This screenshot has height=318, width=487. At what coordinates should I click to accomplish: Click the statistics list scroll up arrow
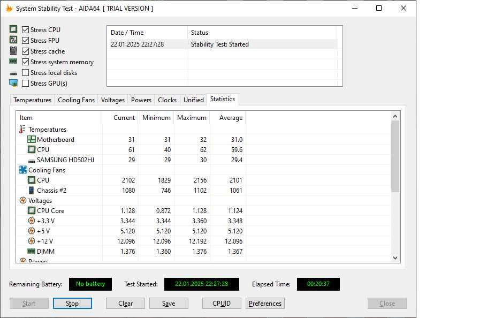[x=395, y=116]
